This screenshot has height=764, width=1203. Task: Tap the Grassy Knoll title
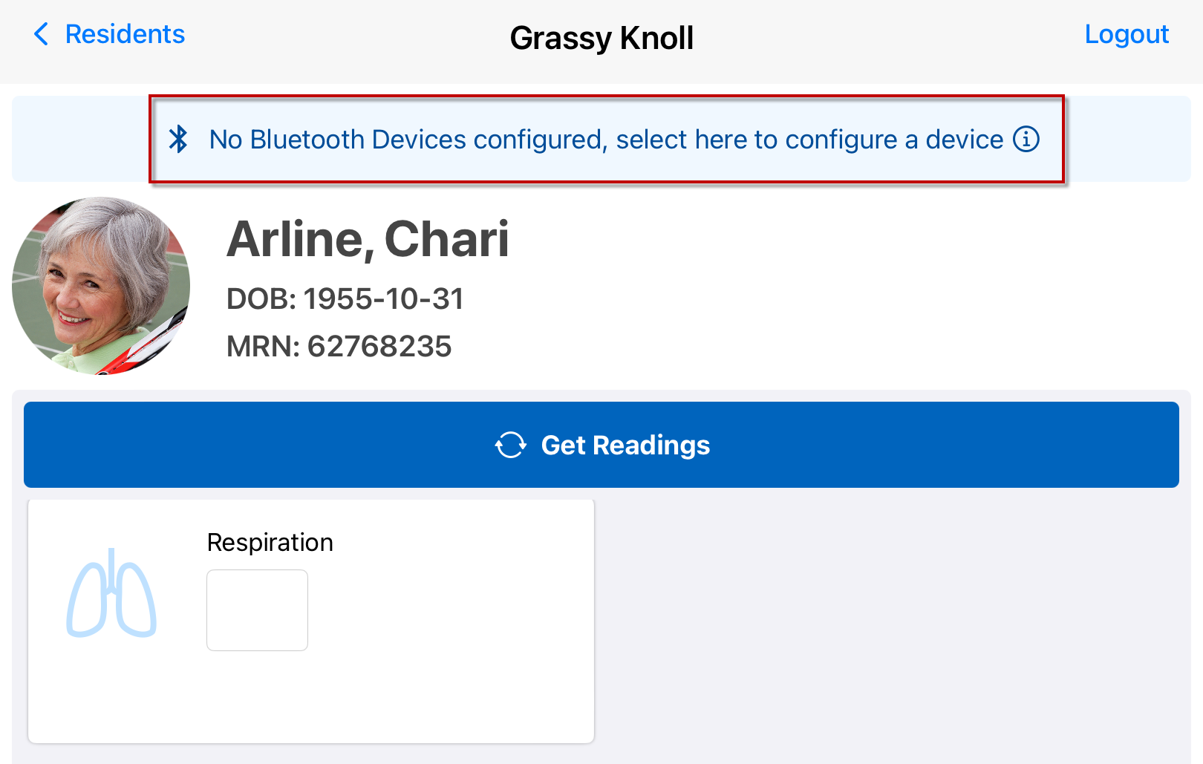point(601,37)
